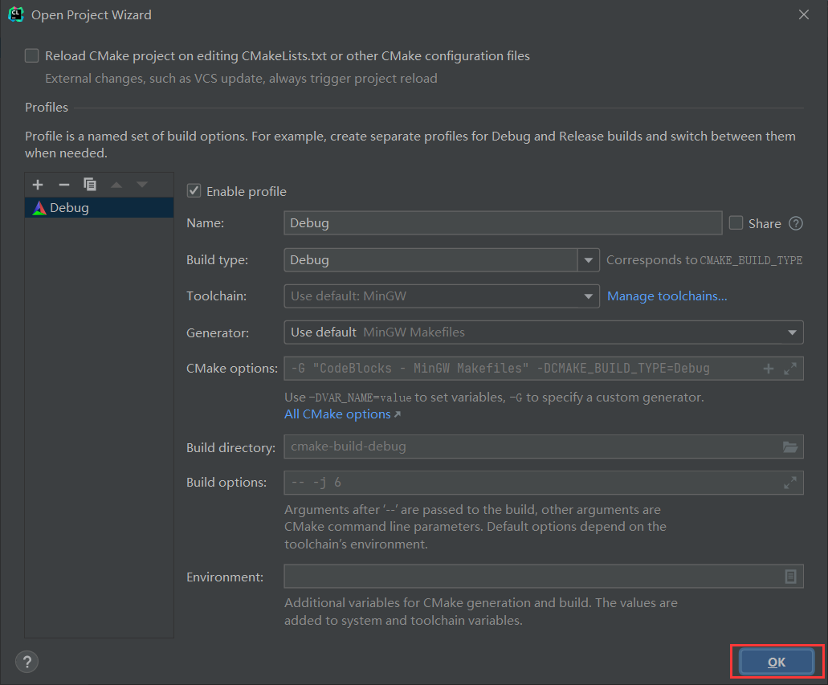The width and height of the screenshot is (828, 685).
Task: Open the Toolchain dropdown
Action: (442, 296)
